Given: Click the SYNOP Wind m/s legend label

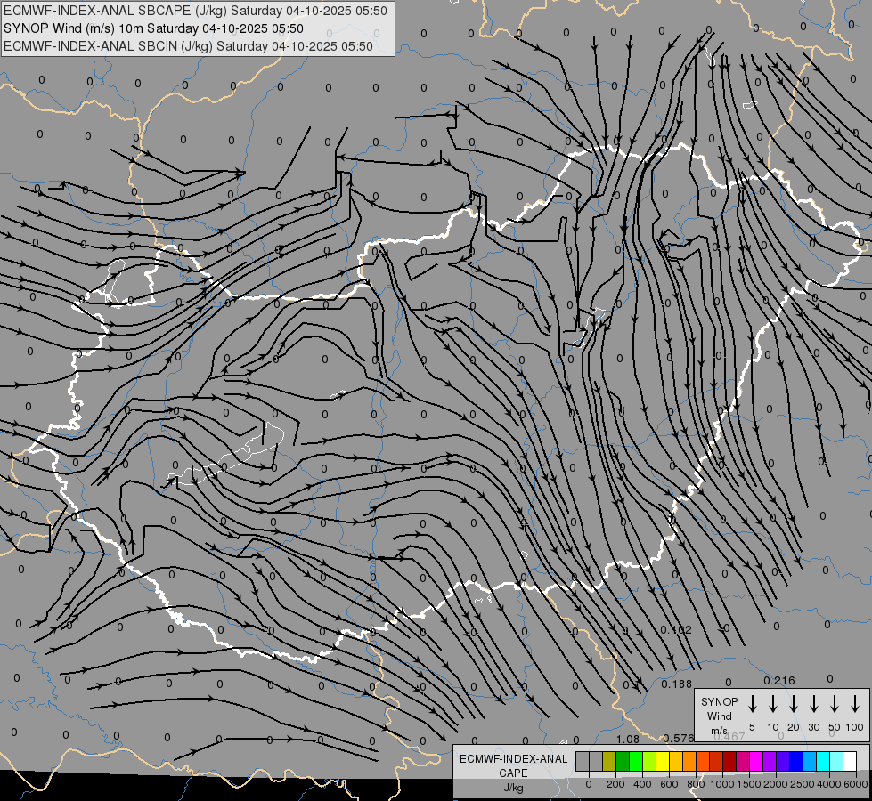Looking at the screenshot, I should [x=719, y=716].
